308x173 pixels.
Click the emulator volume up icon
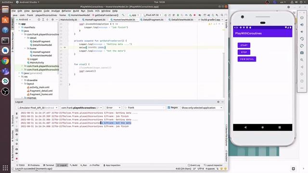coord(302,25)
